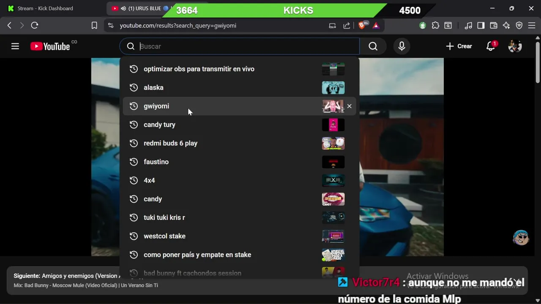Image resolution: width=541 pixels, height=304 pixels.
Task: Start voice search with the microphone icon
Action: [402, 46]
